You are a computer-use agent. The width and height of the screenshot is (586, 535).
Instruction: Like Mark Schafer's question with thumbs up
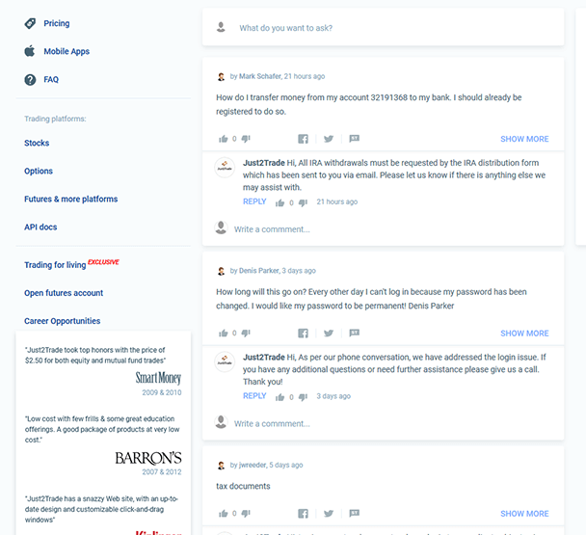(x=223, y=139)
